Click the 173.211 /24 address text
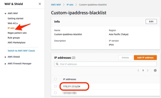The image size is (161, 98). pos(71,86)
